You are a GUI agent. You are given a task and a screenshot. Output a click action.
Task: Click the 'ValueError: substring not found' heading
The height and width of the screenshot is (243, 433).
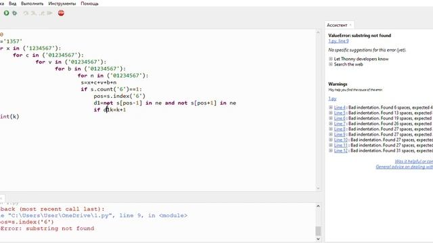click(x=359, y=36)
